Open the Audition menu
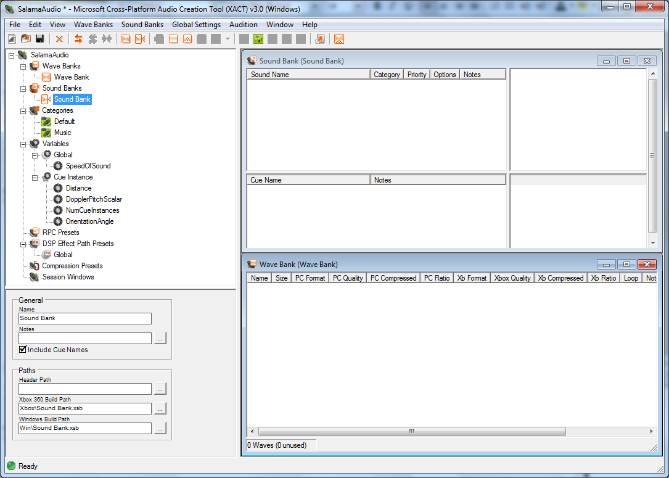This screenshot has width=669, height=478. 243,24
